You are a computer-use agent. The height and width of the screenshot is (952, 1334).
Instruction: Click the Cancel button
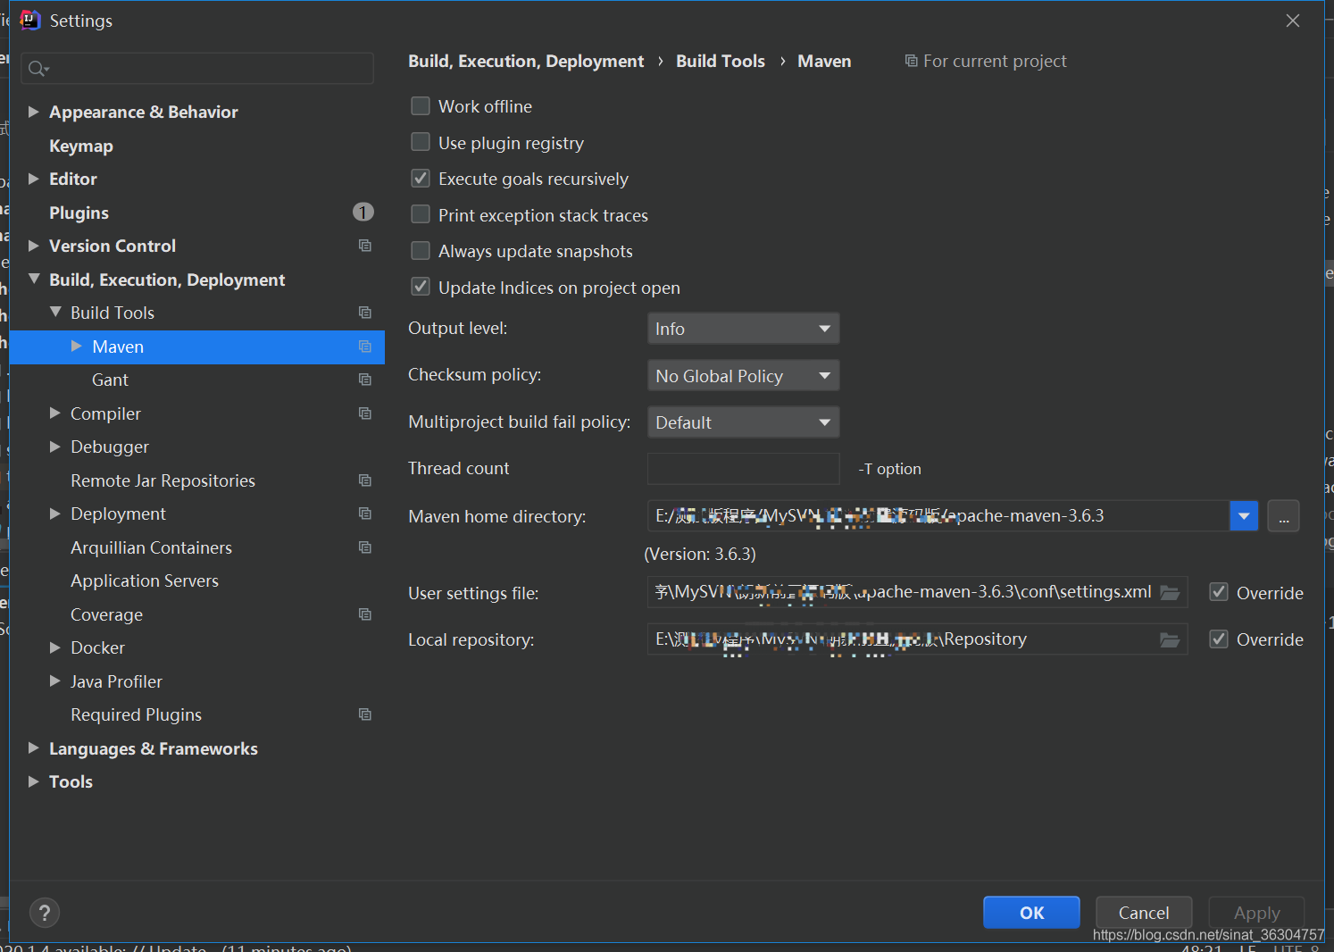click(1144, 913)
